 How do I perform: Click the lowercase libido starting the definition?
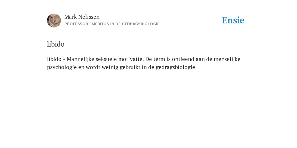coord(54,59)
